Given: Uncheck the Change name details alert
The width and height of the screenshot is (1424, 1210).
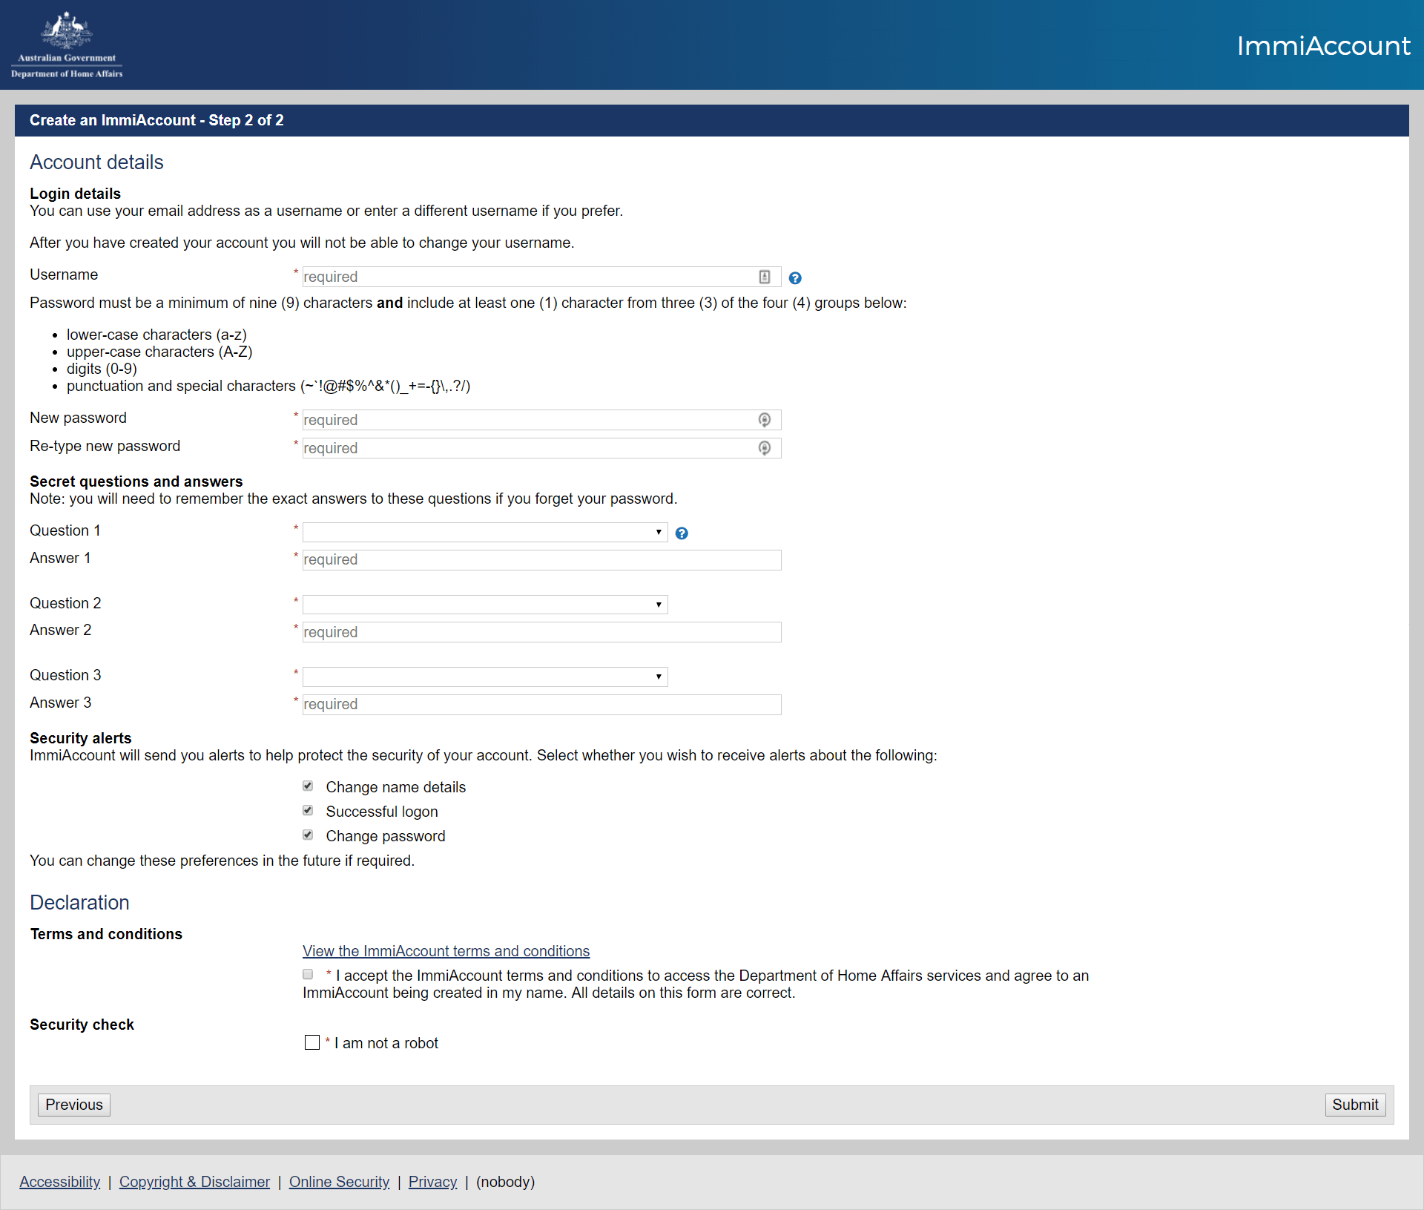Looking at the screenshot, I should [308, 786].
